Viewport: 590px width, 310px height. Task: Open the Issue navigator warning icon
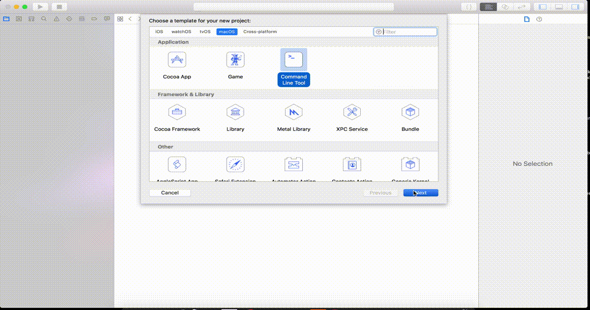[x=56, y=19]
